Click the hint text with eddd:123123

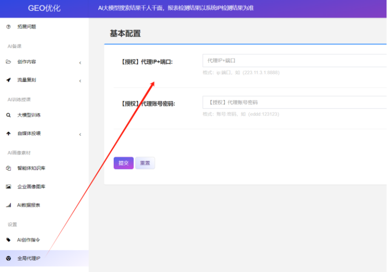tap(241, 114)
